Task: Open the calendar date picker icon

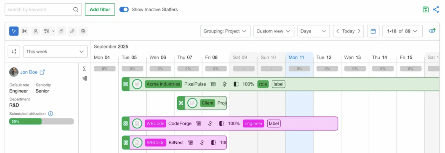Action: 373,31
